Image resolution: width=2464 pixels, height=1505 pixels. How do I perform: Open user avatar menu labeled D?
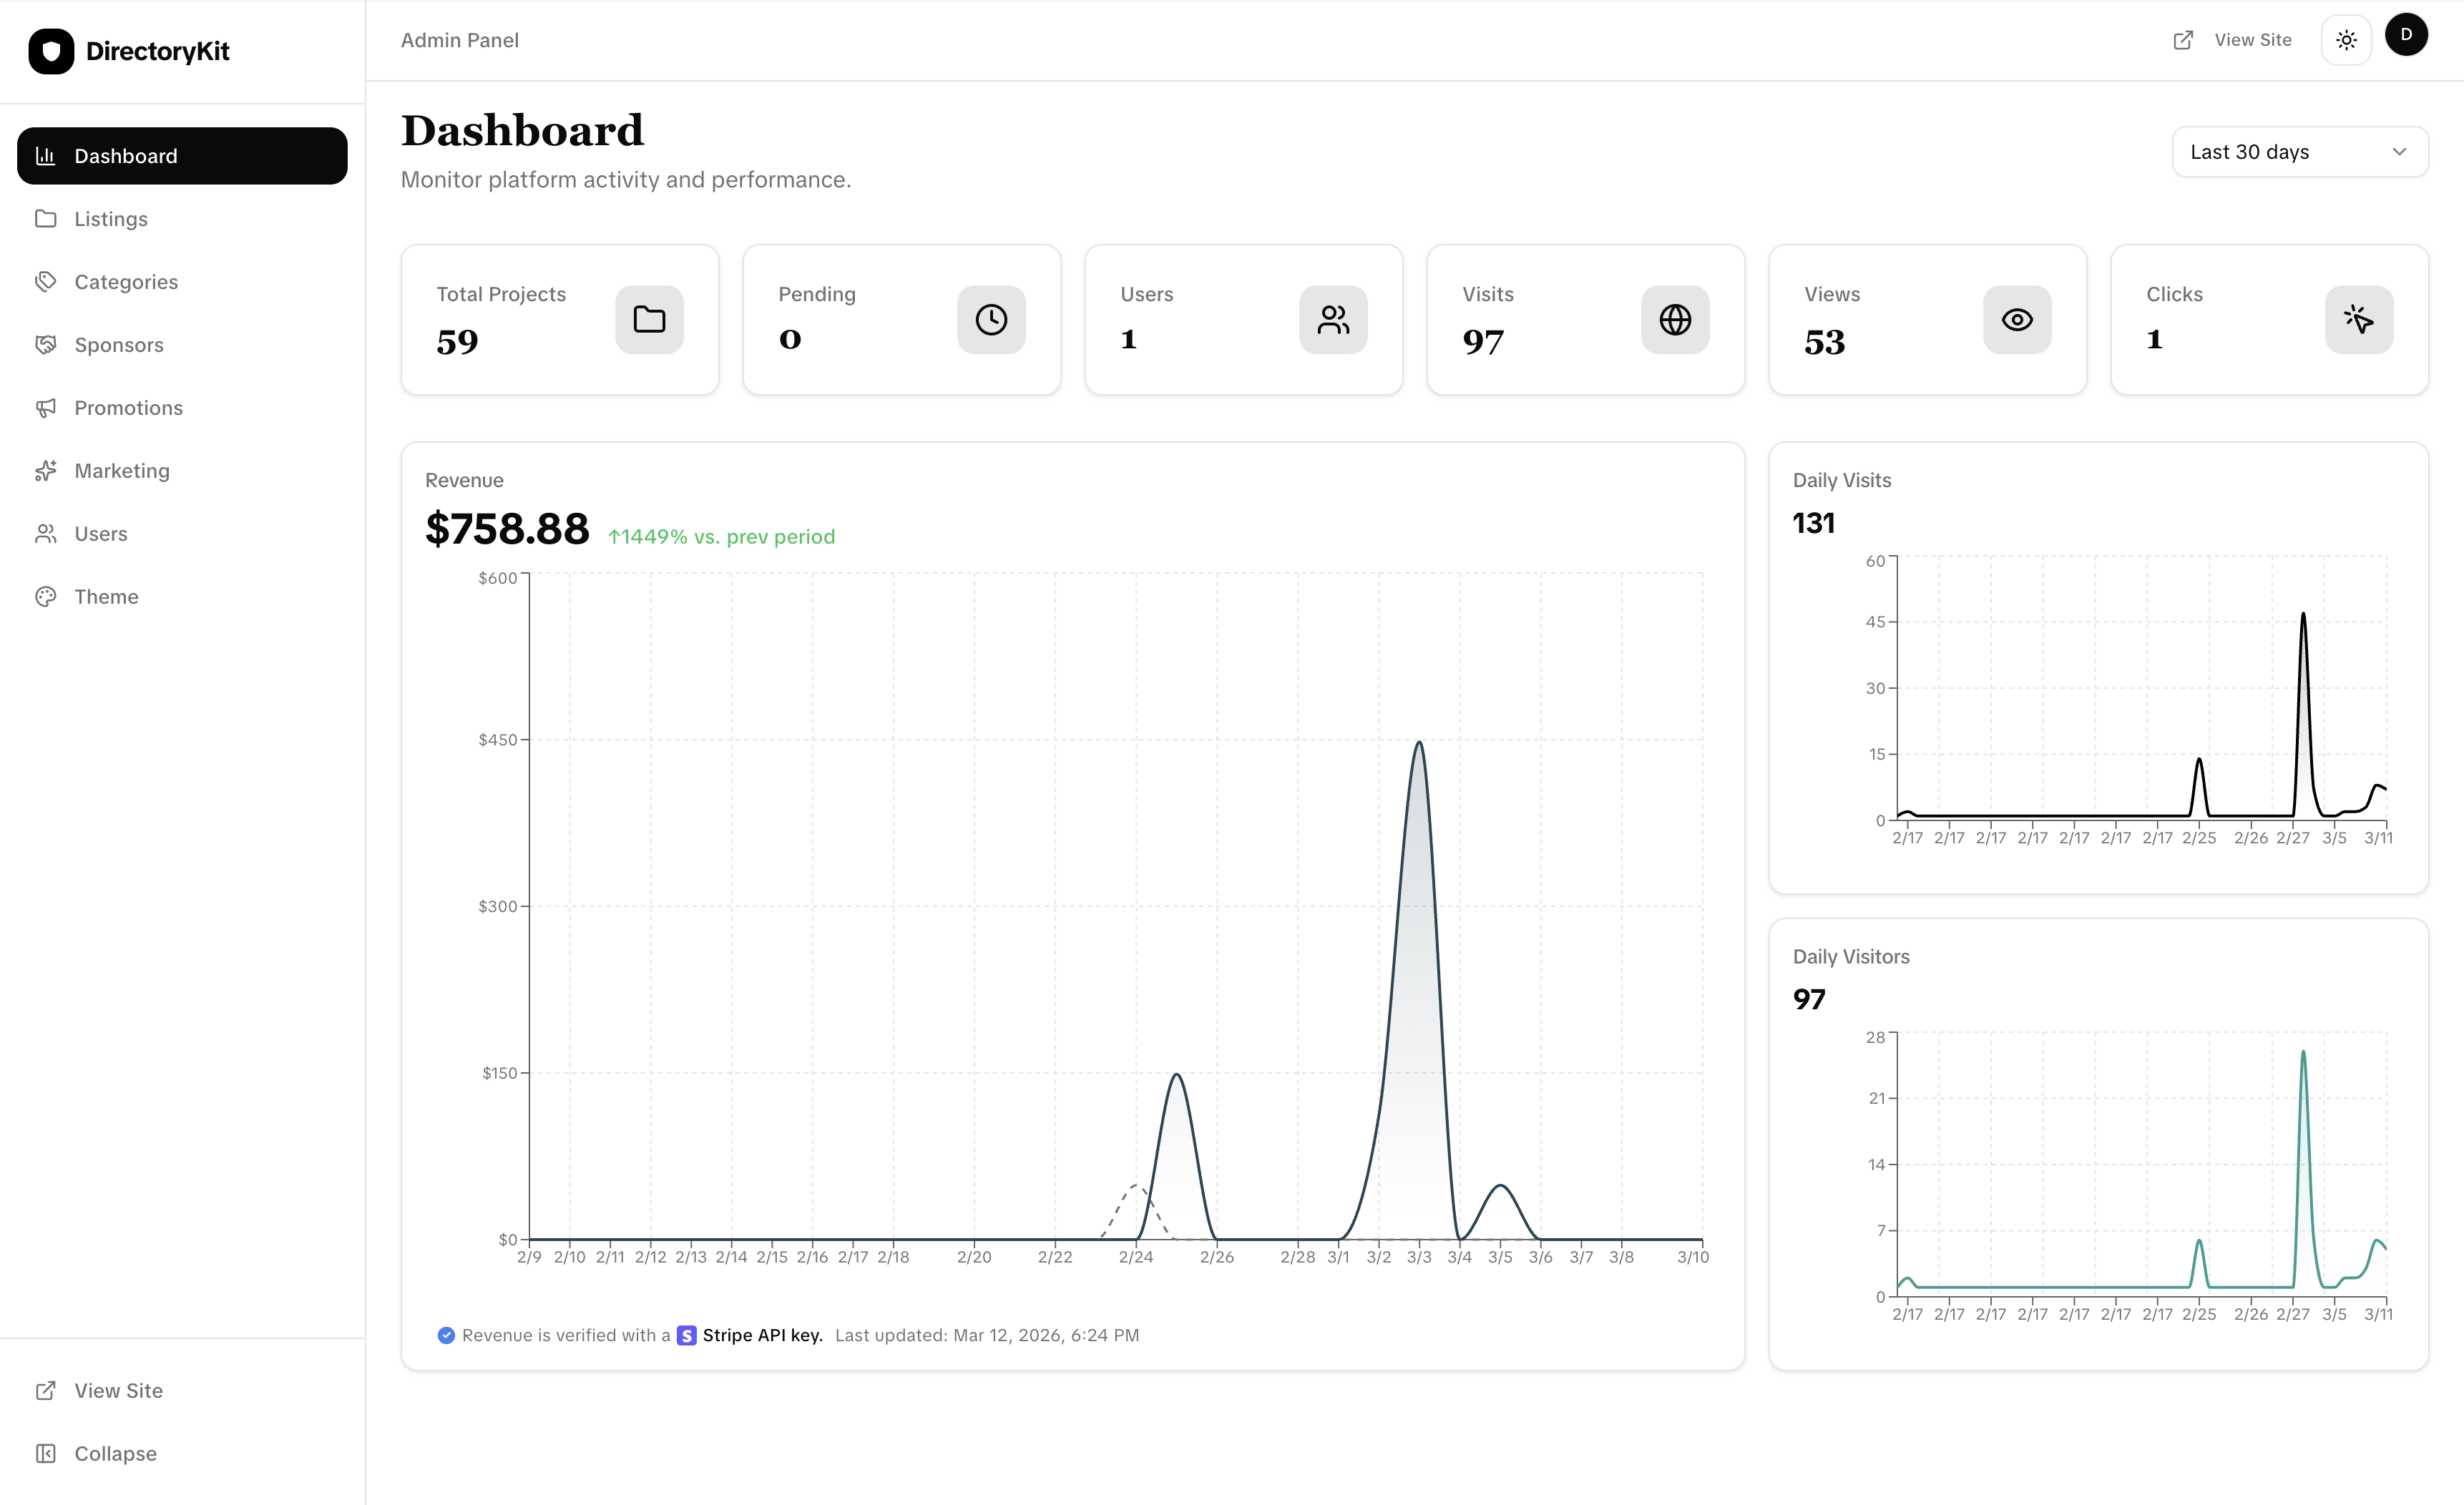[2406, 35]
